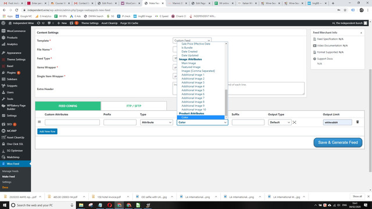Switch to the FEED CONFIG tab
Screen dimensions: 372x209
click(68, 106)
